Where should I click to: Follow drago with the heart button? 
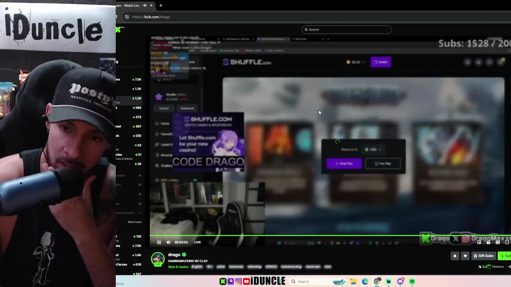tap(465, 256)
